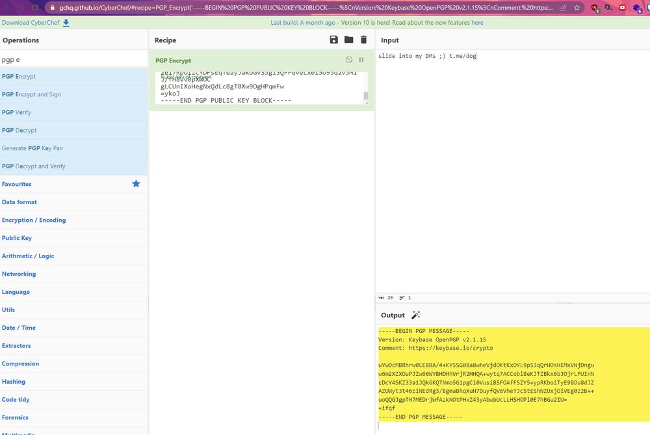Disable the PGP Encrypt operation
Viewport: 650px width, 435px height.
[349, 60]
